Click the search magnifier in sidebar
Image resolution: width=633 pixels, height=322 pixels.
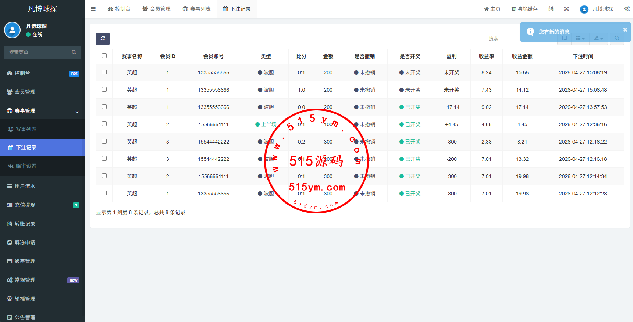coord(74,52)
